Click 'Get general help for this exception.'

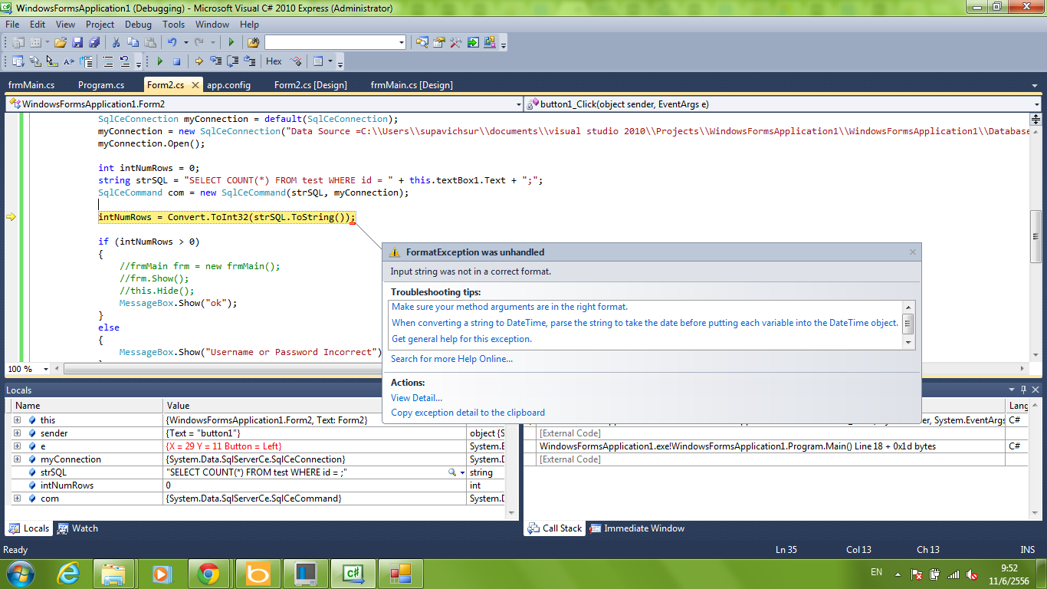(x=461, y=339)
